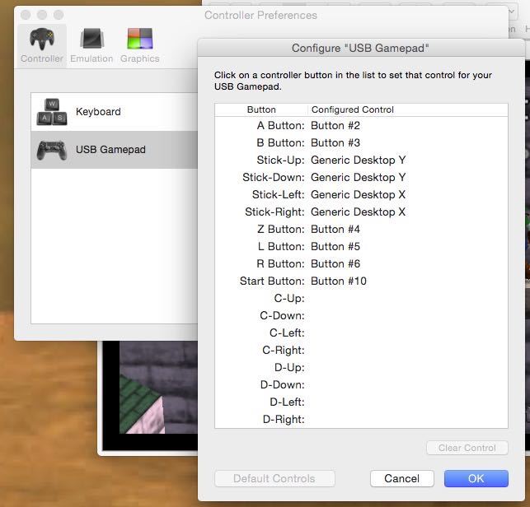Select the B Button row
This screenshot has width=530, height=507.
(361, 142)
